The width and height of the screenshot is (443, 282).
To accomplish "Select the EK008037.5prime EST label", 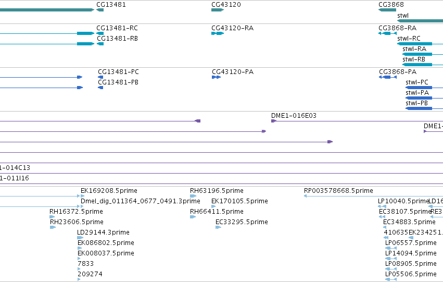I will pos(106,253).
